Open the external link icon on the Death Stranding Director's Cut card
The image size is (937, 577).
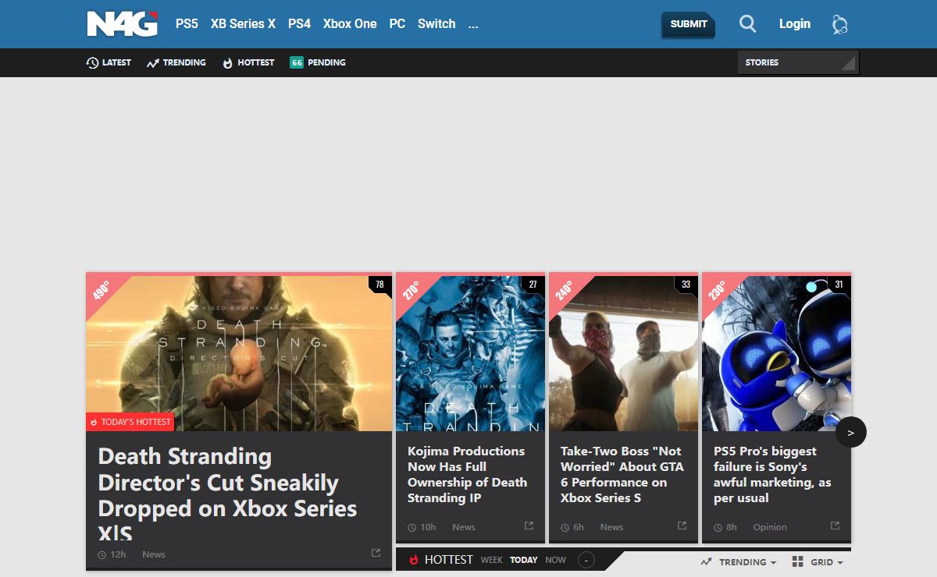click(376, 553)
